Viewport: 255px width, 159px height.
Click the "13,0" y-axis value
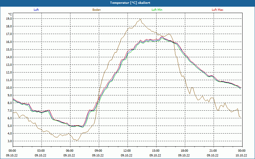tap(9, 65)
